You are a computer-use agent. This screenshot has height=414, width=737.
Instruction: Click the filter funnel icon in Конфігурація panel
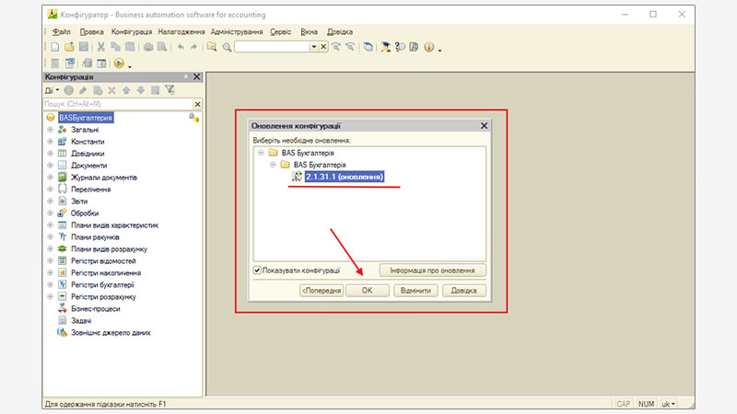[x=170, y=90]
